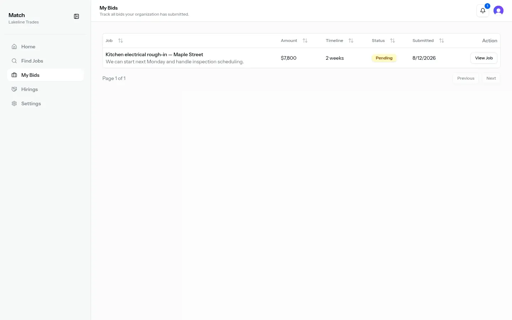
Task: Click the Match app title
Action: pyautogui.click(x=17, y=15)
